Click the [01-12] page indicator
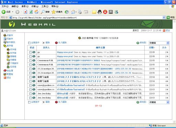Screen dimensions: 176x128 (x=98, y=106)
